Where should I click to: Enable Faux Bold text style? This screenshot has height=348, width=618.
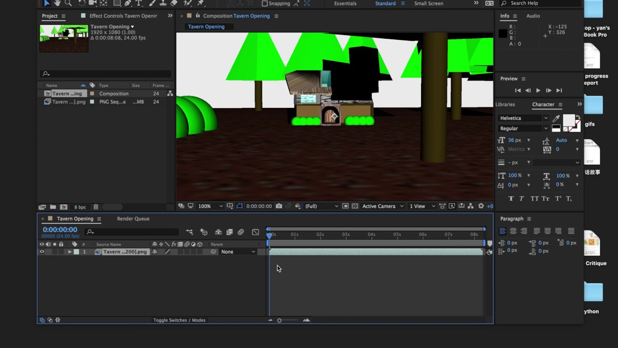click(x=511, y=199)
